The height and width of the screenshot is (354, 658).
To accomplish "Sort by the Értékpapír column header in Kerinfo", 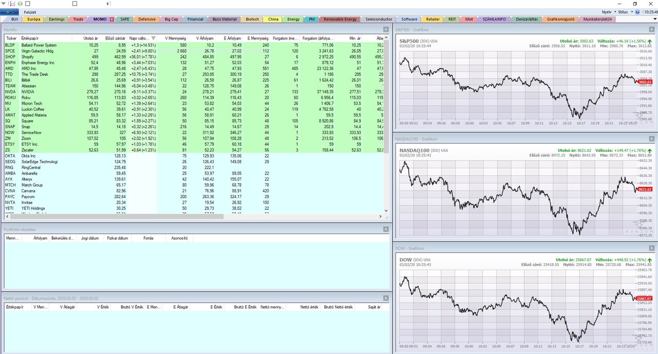I will coord(45,38).
